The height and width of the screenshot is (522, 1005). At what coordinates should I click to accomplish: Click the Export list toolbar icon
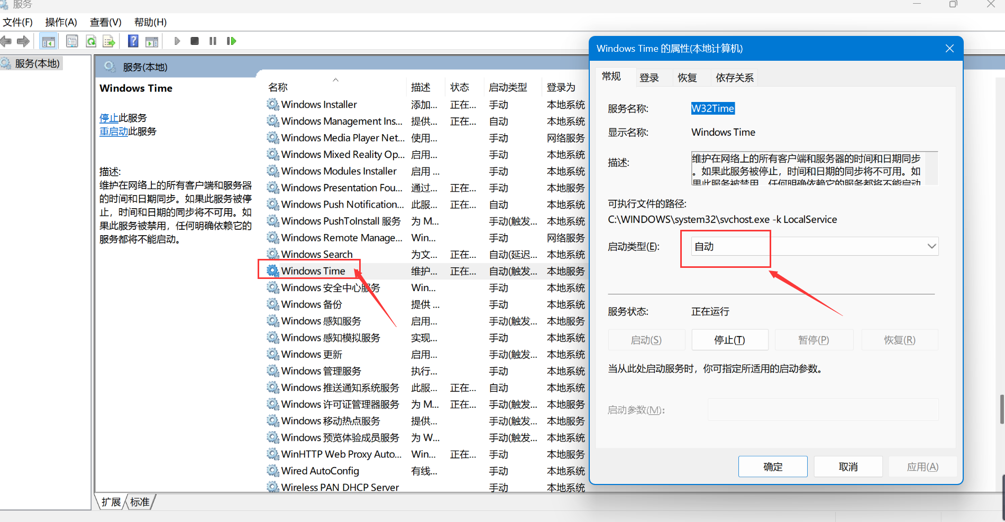tap(109, 41)
